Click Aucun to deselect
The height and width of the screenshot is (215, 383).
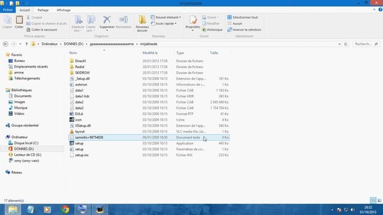pos(235,24)
